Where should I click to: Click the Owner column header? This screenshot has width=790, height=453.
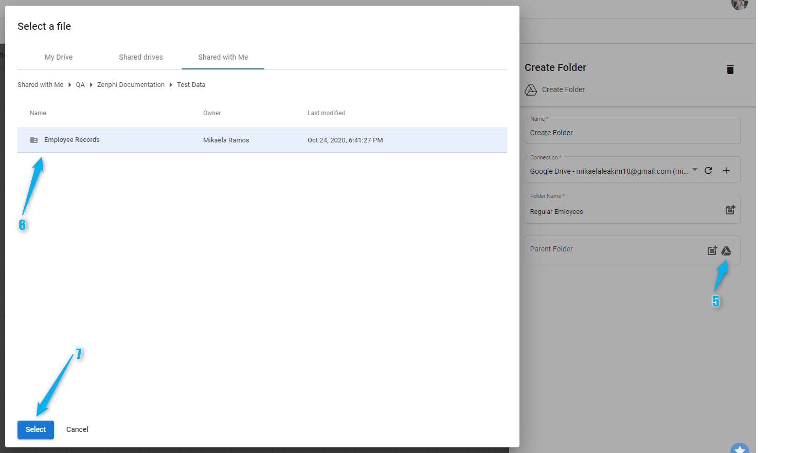212,113
